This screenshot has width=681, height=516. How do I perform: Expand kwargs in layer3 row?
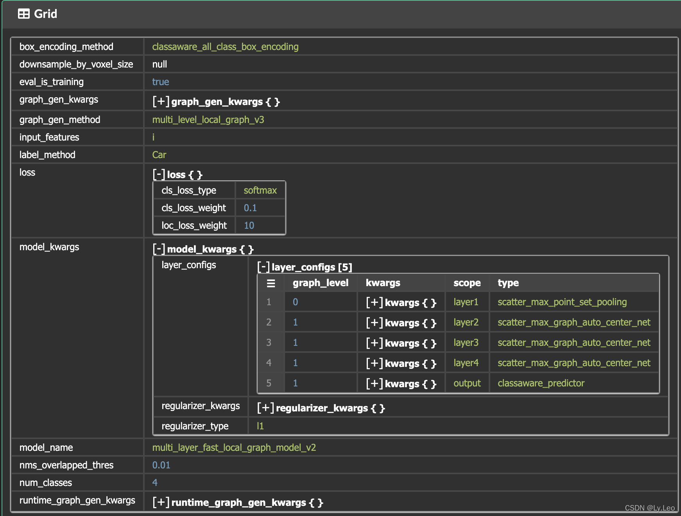point(375,343)
